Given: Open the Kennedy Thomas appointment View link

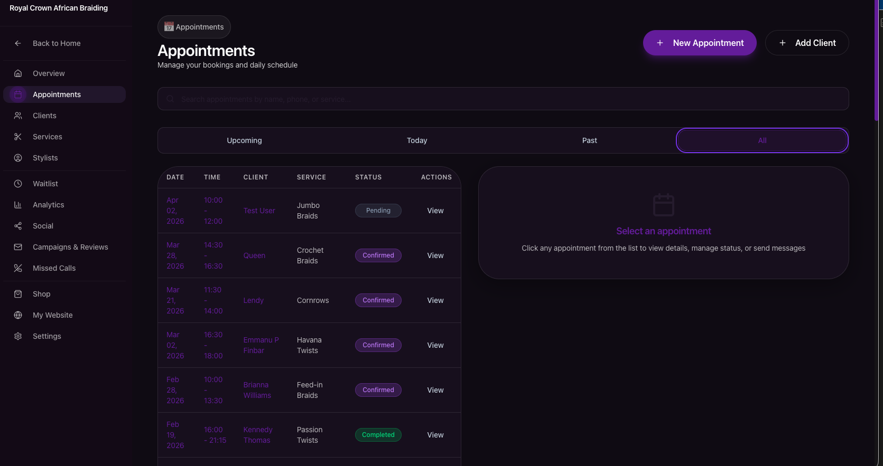Looking at the screenshot, I should click(x=435, y=435).
